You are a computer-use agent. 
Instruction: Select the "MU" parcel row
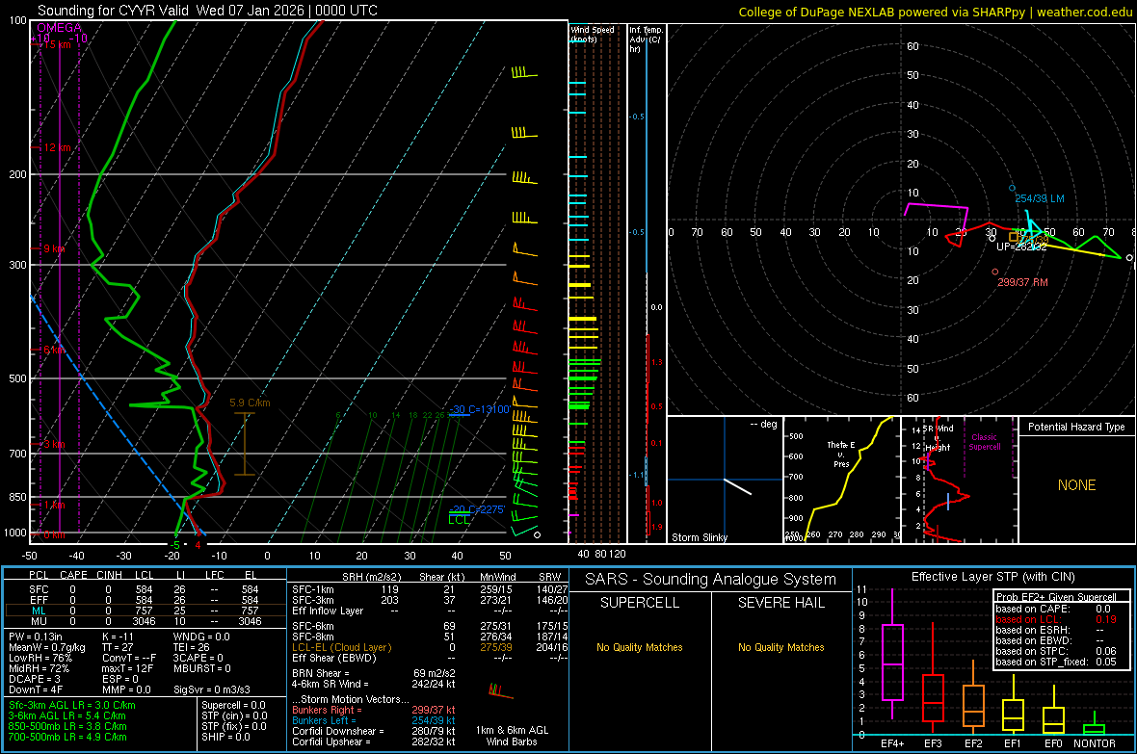click(144, 621)
